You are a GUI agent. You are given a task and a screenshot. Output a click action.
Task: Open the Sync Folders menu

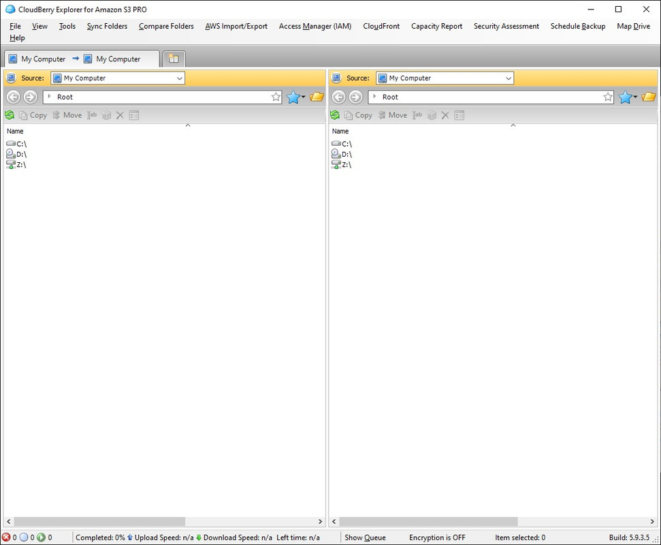pos(107,26)
